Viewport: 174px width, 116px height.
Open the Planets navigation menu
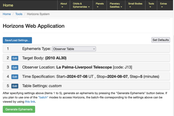pos(100,5)
